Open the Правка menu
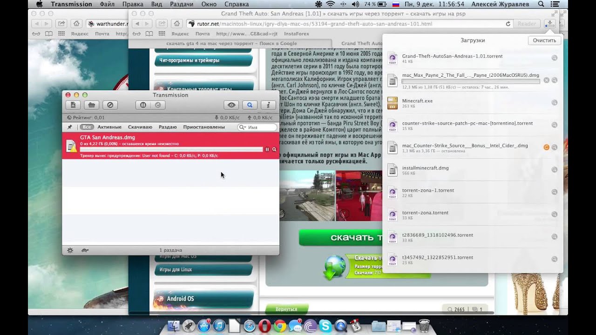 click(x=133, y=4)
